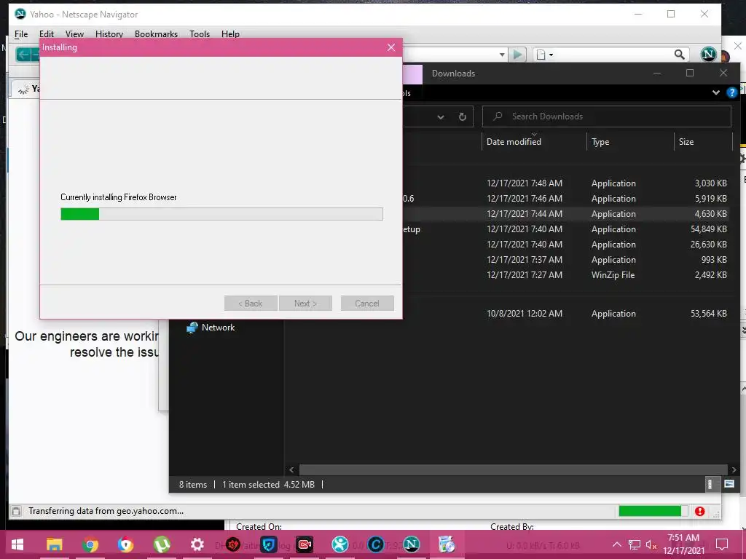Image resolution: width=746 pixels, height=559 pixels.
Task: Select the 26,630 KB application file
Action: tap(567, 245)
